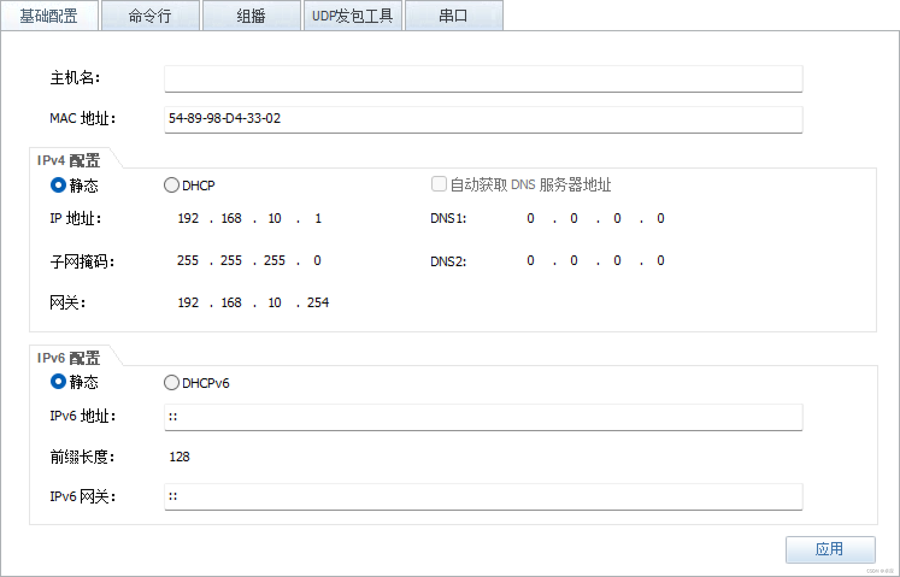Viewport: 900px width, 577px height.
Task: Click the 主机名 input field
Action: (483, 79)
